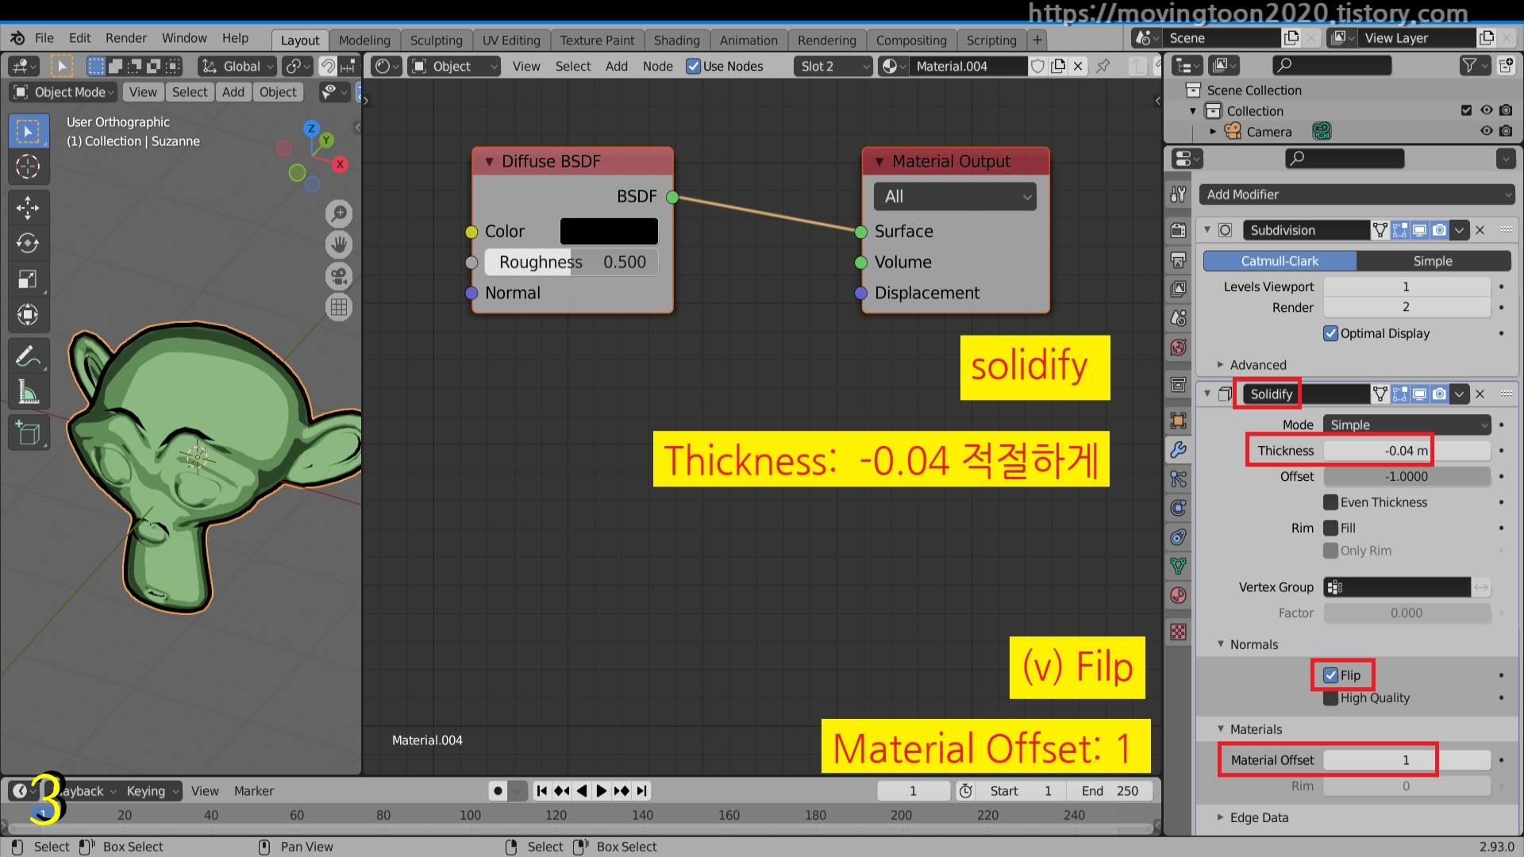Enable Even Thickness checkbox
The width and height of the screenshot is (1524, 857).
click(1331, 502)
